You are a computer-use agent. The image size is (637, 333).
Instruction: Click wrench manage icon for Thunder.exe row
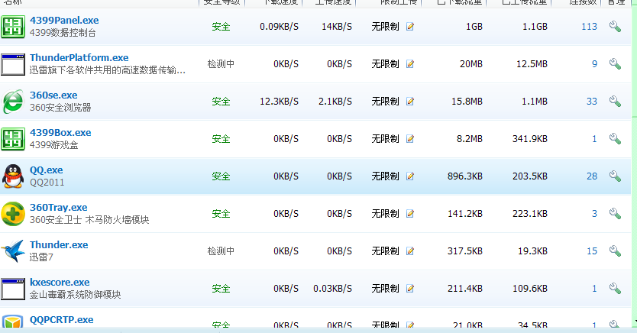[614, 251]
